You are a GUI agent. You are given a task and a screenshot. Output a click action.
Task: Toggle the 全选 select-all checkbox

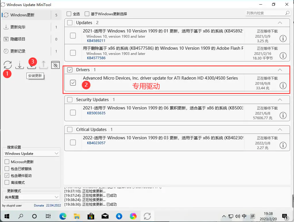69,14
